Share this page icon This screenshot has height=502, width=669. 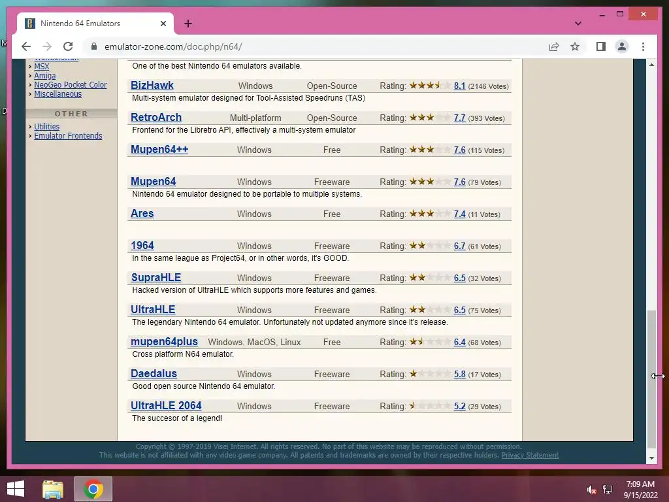click(x=554, y=46)
